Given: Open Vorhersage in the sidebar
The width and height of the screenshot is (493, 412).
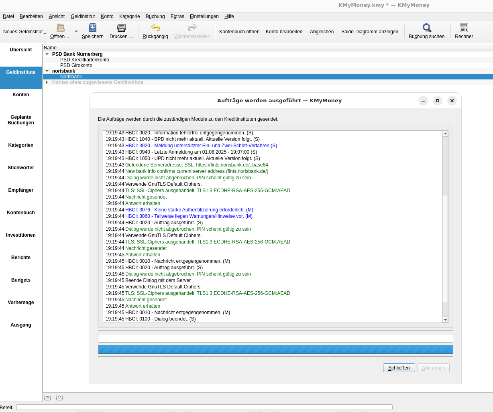Looking at the screenshot, I should pyautogui.click(x=21, y=302).
